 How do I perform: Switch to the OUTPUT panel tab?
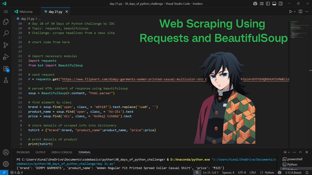click(41, 152)
